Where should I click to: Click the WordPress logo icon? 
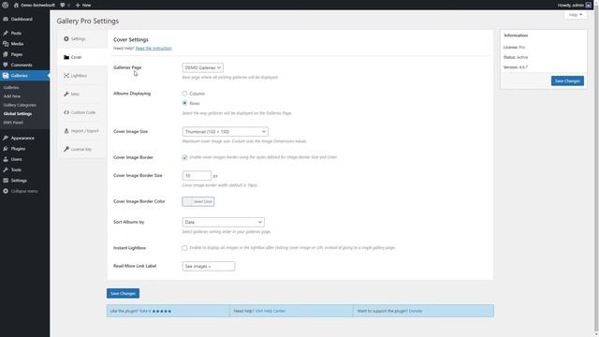point(6,5)
